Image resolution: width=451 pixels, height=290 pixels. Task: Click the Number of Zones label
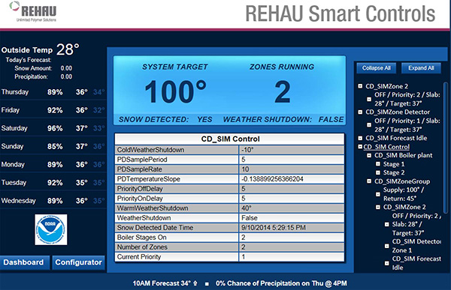(x=142, y=247)
